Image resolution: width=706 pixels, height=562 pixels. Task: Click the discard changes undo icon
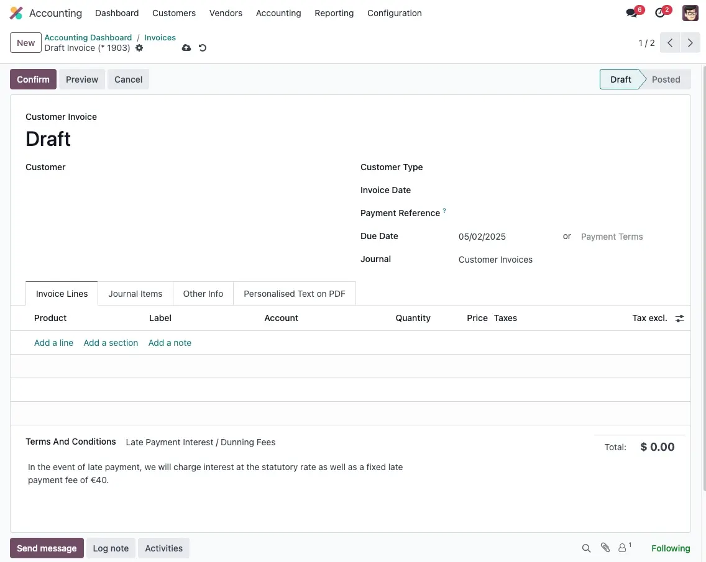pyautogui.click(x=203, y=48)
